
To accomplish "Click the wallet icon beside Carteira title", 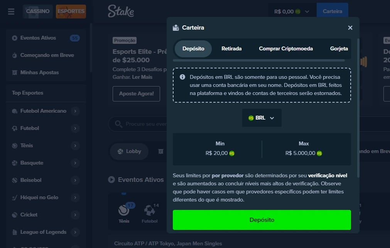I will pos(176,28).
